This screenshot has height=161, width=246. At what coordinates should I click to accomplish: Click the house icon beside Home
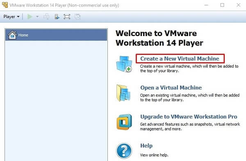[x=12, y=35]
